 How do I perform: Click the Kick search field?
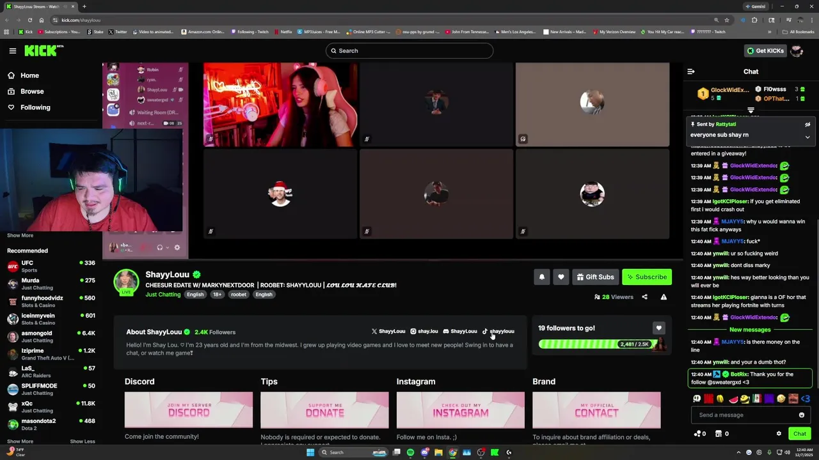(409, 50)
